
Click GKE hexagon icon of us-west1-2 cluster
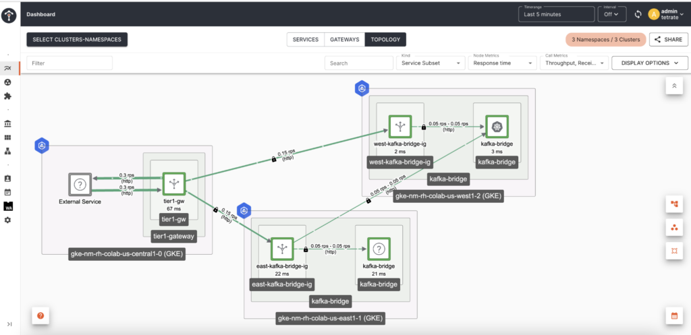(x=362, y=88)
